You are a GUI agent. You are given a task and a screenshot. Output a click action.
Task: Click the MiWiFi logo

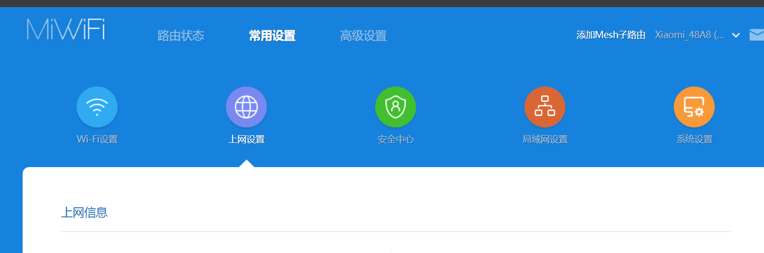[66, 29]
